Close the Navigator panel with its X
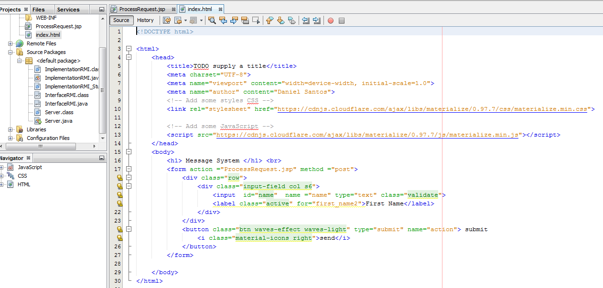Screen dimensions: 603x288 click(28, 158)
